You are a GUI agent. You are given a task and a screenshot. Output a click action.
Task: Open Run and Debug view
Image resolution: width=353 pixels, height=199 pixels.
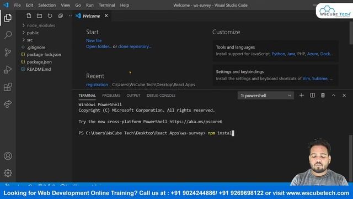pyautogui.click(x=8, y=70)
